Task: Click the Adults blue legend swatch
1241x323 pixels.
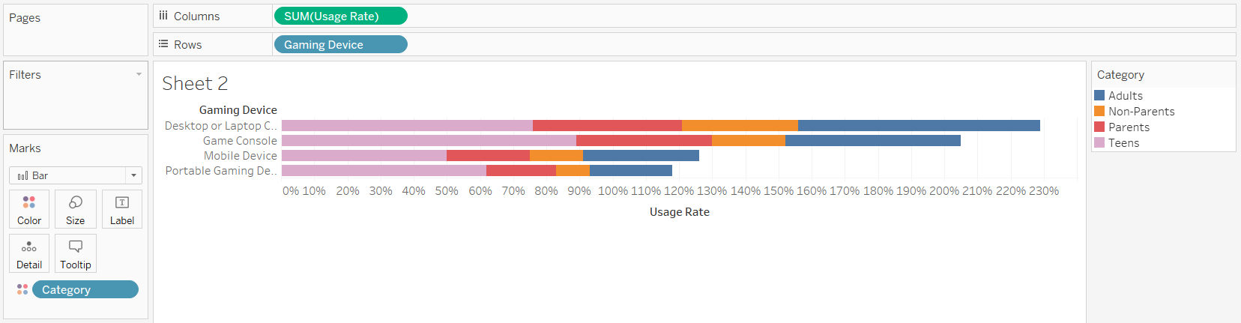Action: (x=1099, y=95)
